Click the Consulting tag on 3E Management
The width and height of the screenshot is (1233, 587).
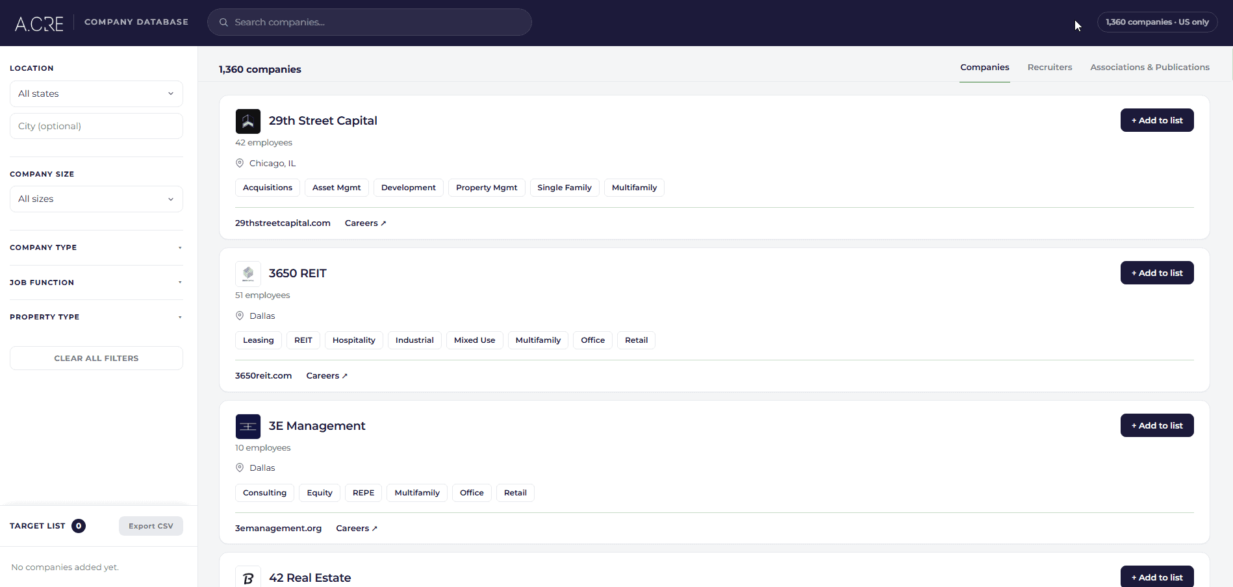pyautogui.click(x=264, y=493)
